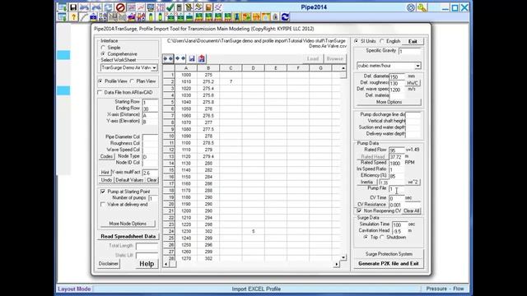Image resolution: width=527 pixels, height=296 pixels.
Task: Click the yellow question mark help icon
Action: pyautogui.click(x=73, y=16)
